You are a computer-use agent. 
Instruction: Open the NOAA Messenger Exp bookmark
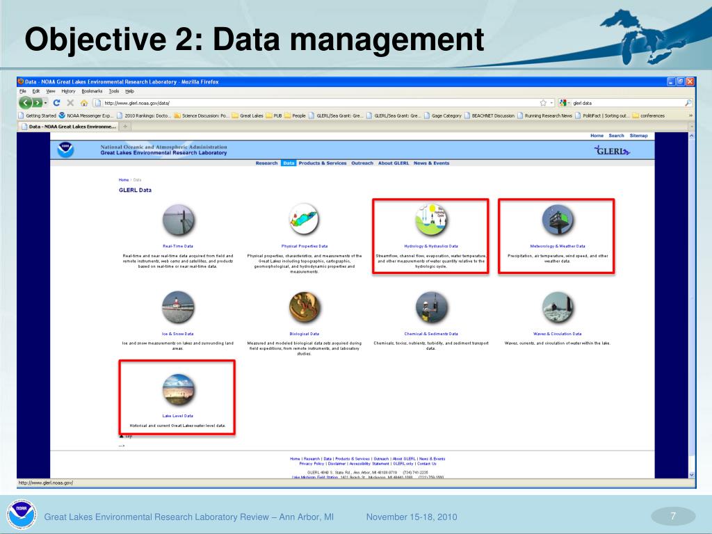86,116
